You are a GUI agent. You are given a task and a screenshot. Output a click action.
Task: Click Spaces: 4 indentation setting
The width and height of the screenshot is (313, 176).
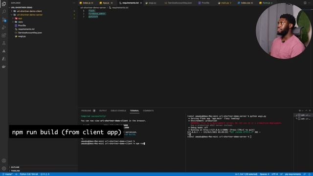click(x=265, y=174)
